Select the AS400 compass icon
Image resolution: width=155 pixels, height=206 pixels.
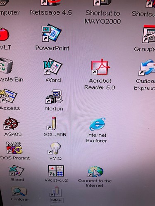click(11, 123)
